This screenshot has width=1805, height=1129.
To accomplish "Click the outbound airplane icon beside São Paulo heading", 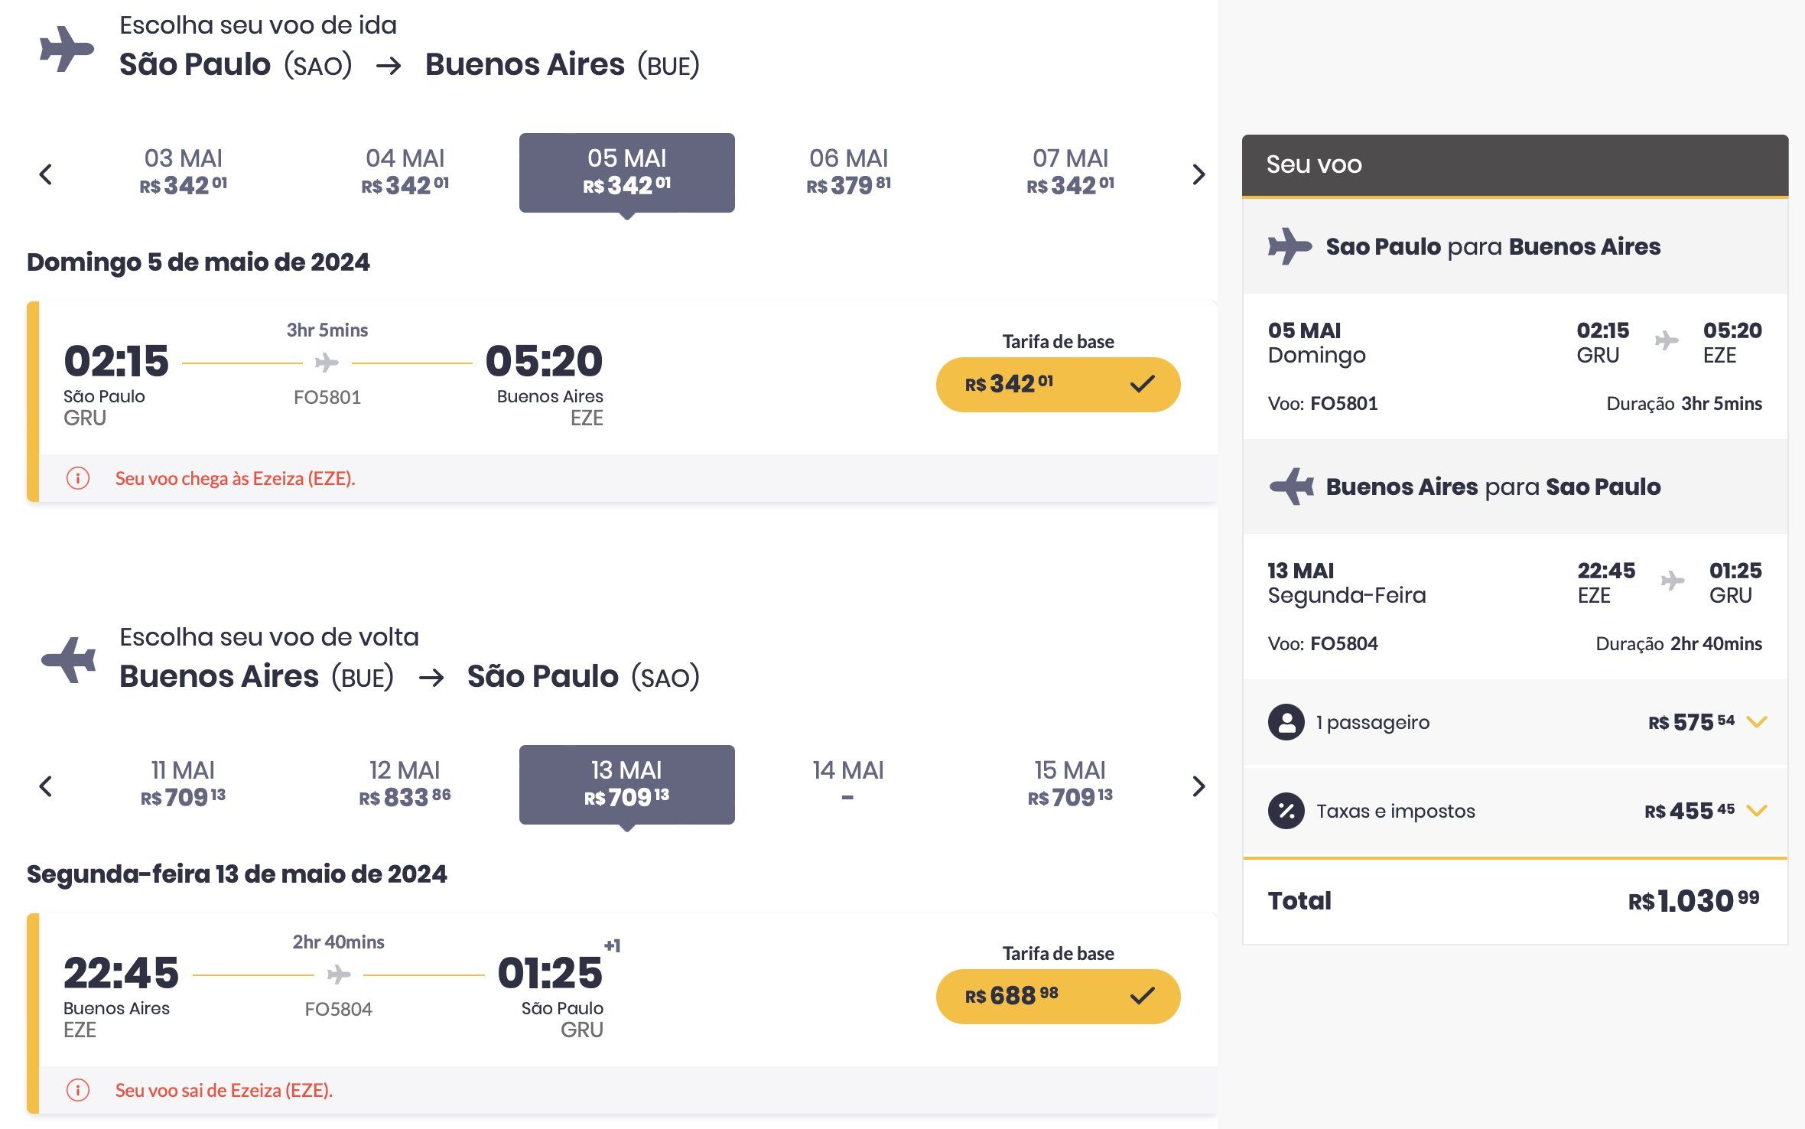I will pos(67,48).
